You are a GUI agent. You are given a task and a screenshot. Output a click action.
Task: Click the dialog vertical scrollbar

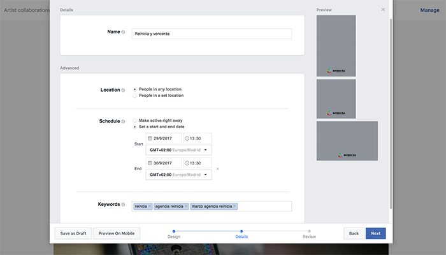(x=391, y=114)
